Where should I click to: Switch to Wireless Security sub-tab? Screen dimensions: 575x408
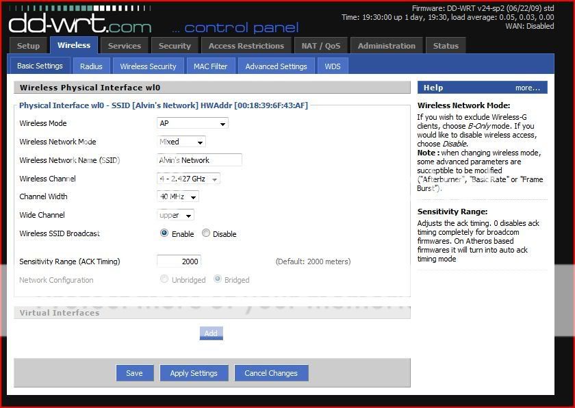(x=148, y=66)
